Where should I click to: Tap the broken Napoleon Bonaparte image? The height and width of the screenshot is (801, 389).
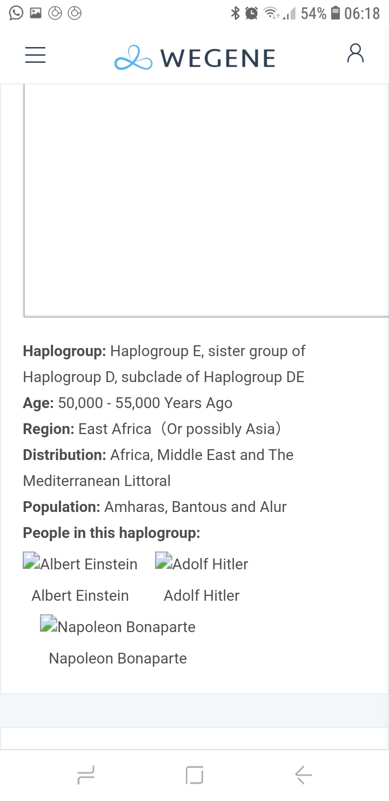118,626
